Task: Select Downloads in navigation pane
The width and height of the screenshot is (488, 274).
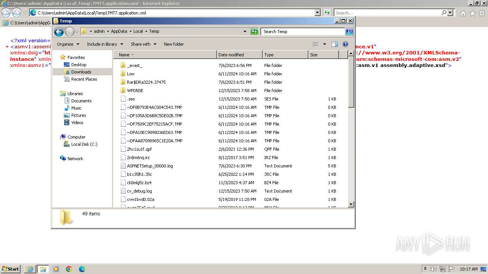Action: [81, 72]
